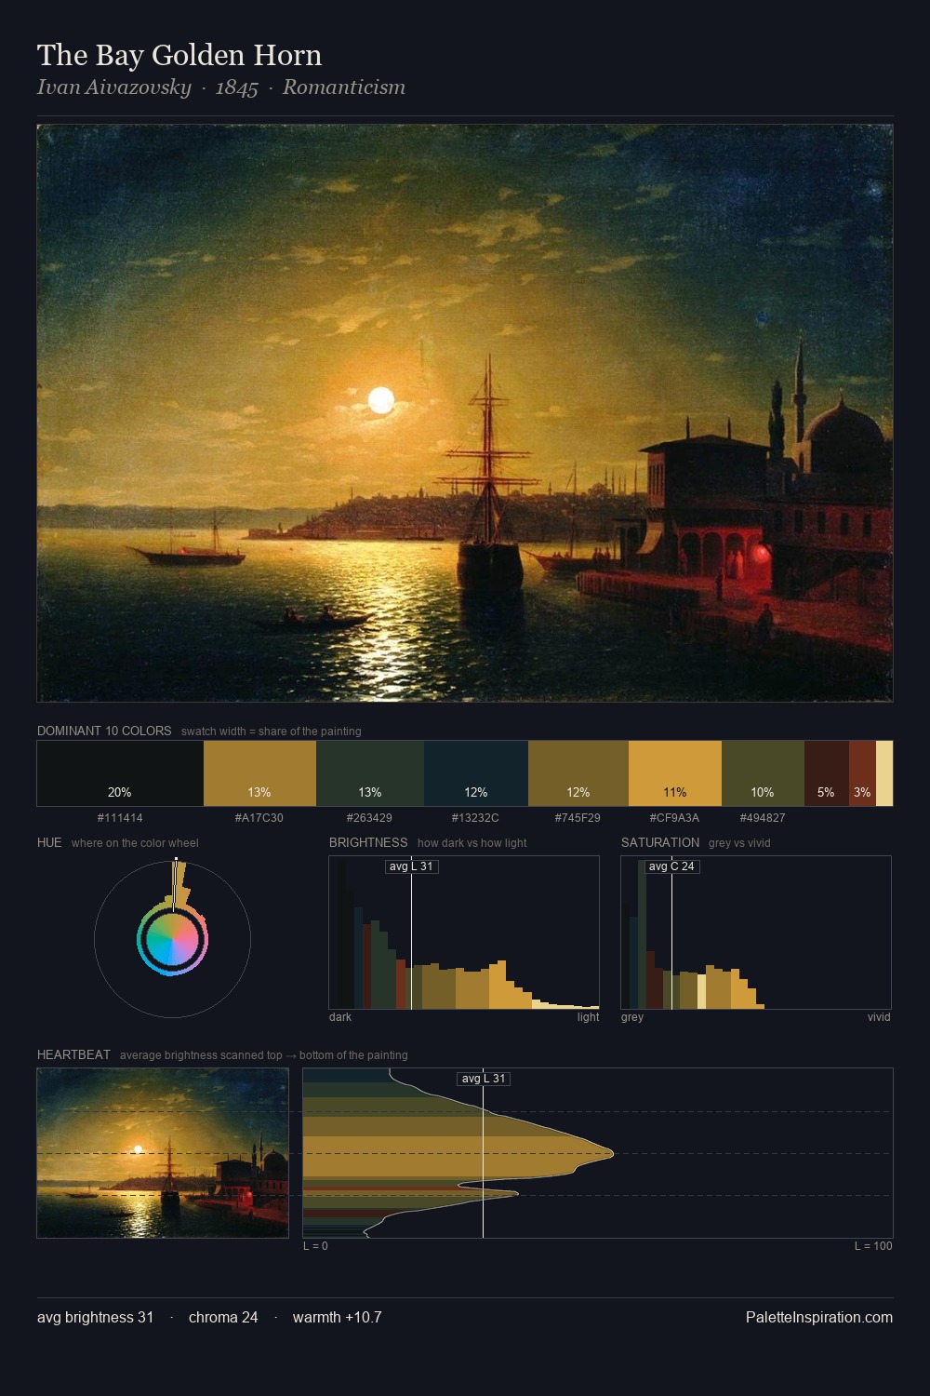This screenshot has width=930, height=1396.
Task: Click the "HEARTBEAT" section heading
Action: 73,1054
